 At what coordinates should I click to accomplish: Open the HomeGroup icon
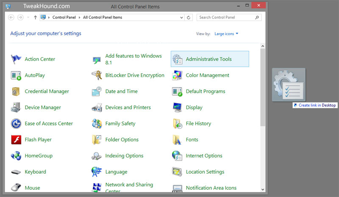click(x=16, y=156)
